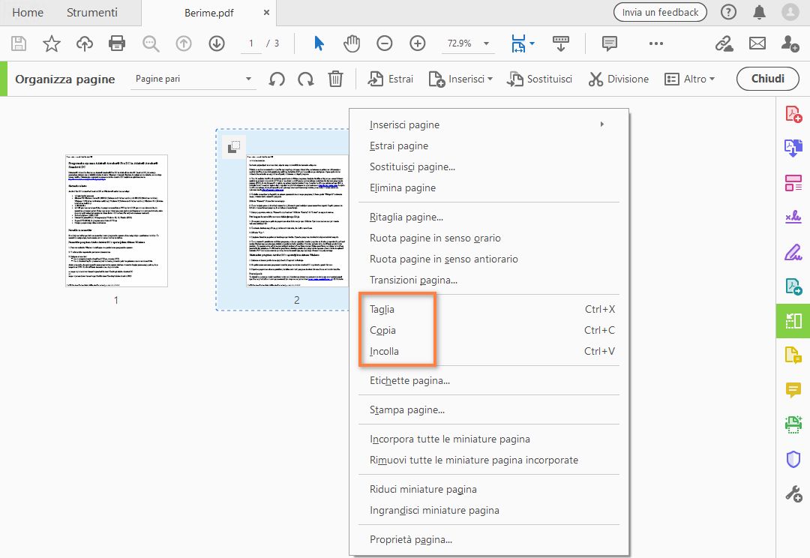This screenshot has height=558, width=810.
Task: Click the Chiudi button
Action: pyautogui.click(x=767, y=78)
